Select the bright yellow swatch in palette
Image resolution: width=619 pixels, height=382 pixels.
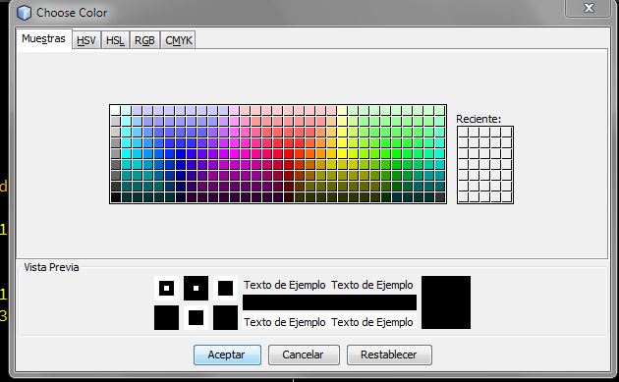tap(343, 154)
